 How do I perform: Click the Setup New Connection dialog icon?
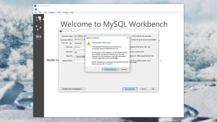[61, 31]
